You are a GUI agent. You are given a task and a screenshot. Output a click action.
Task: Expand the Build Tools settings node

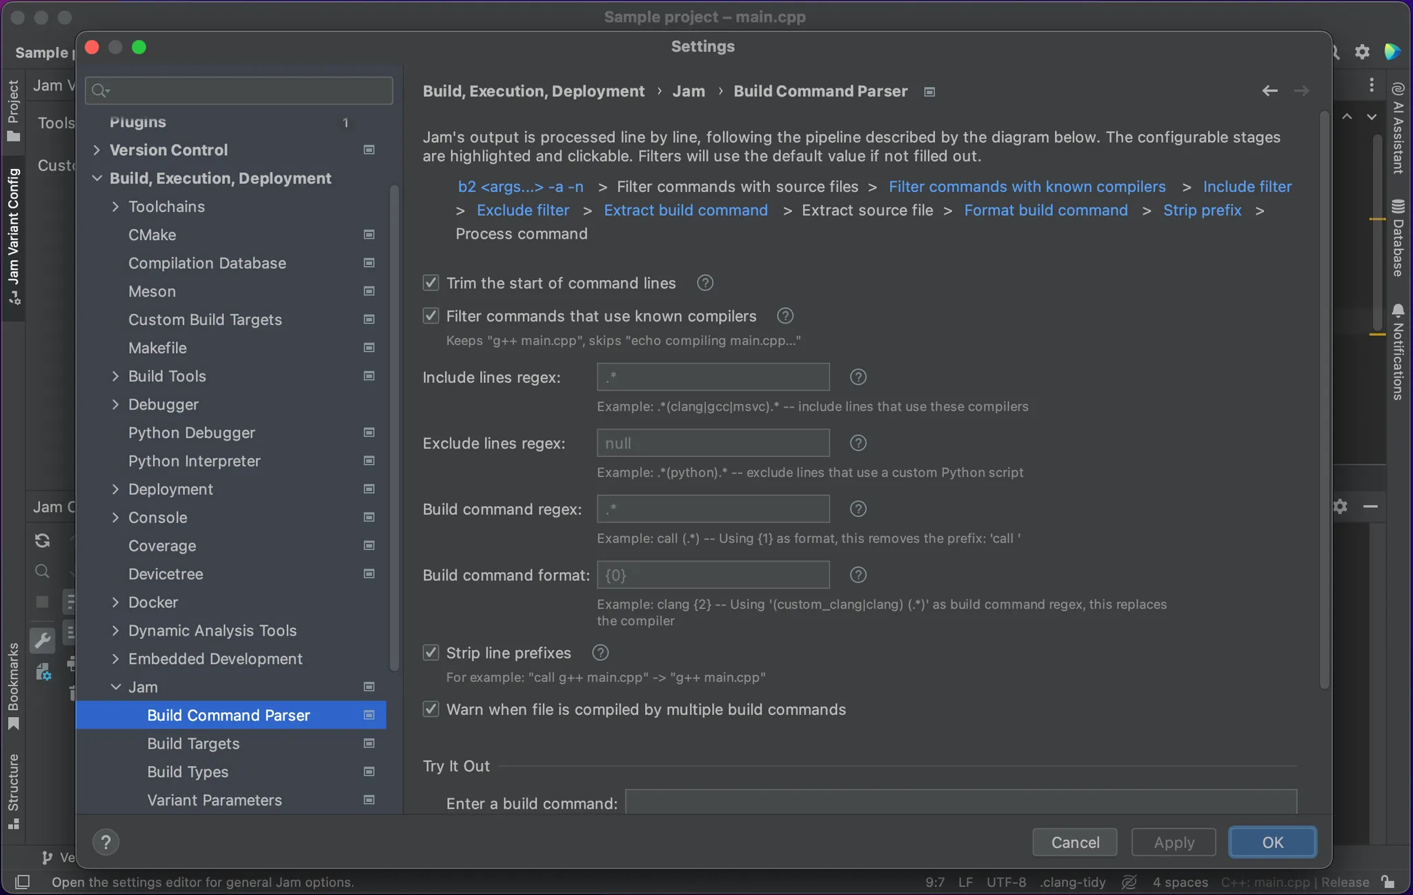click(115, 376)
